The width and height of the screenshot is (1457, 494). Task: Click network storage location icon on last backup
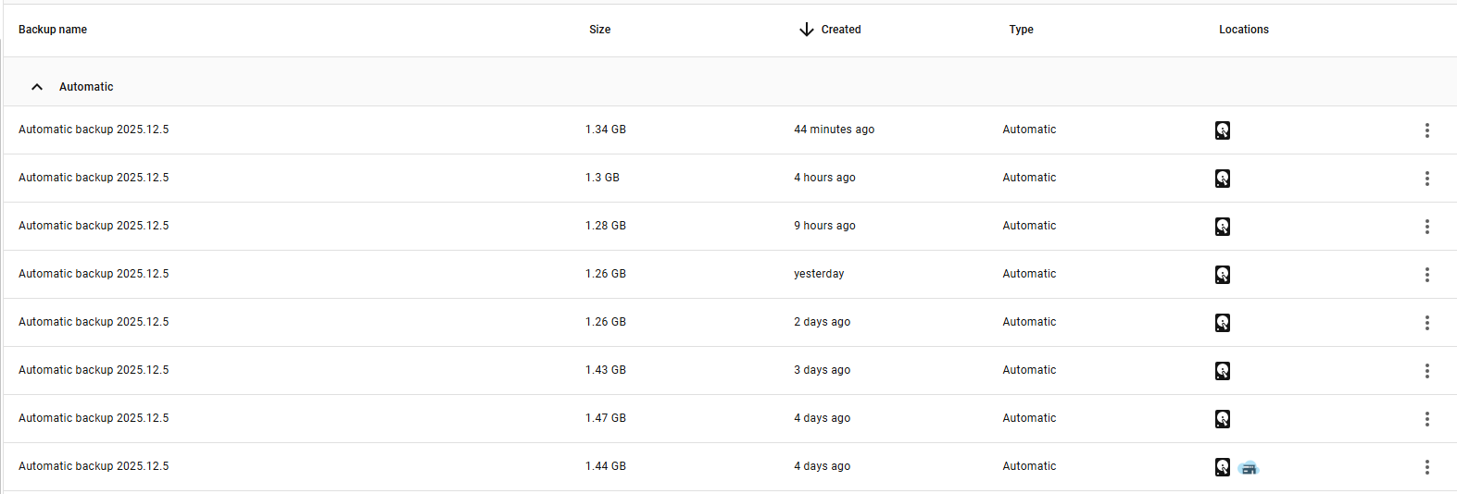1249,468
